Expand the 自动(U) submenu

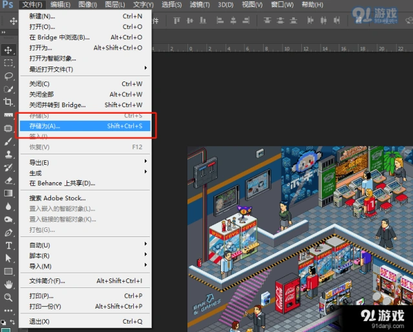145,244
